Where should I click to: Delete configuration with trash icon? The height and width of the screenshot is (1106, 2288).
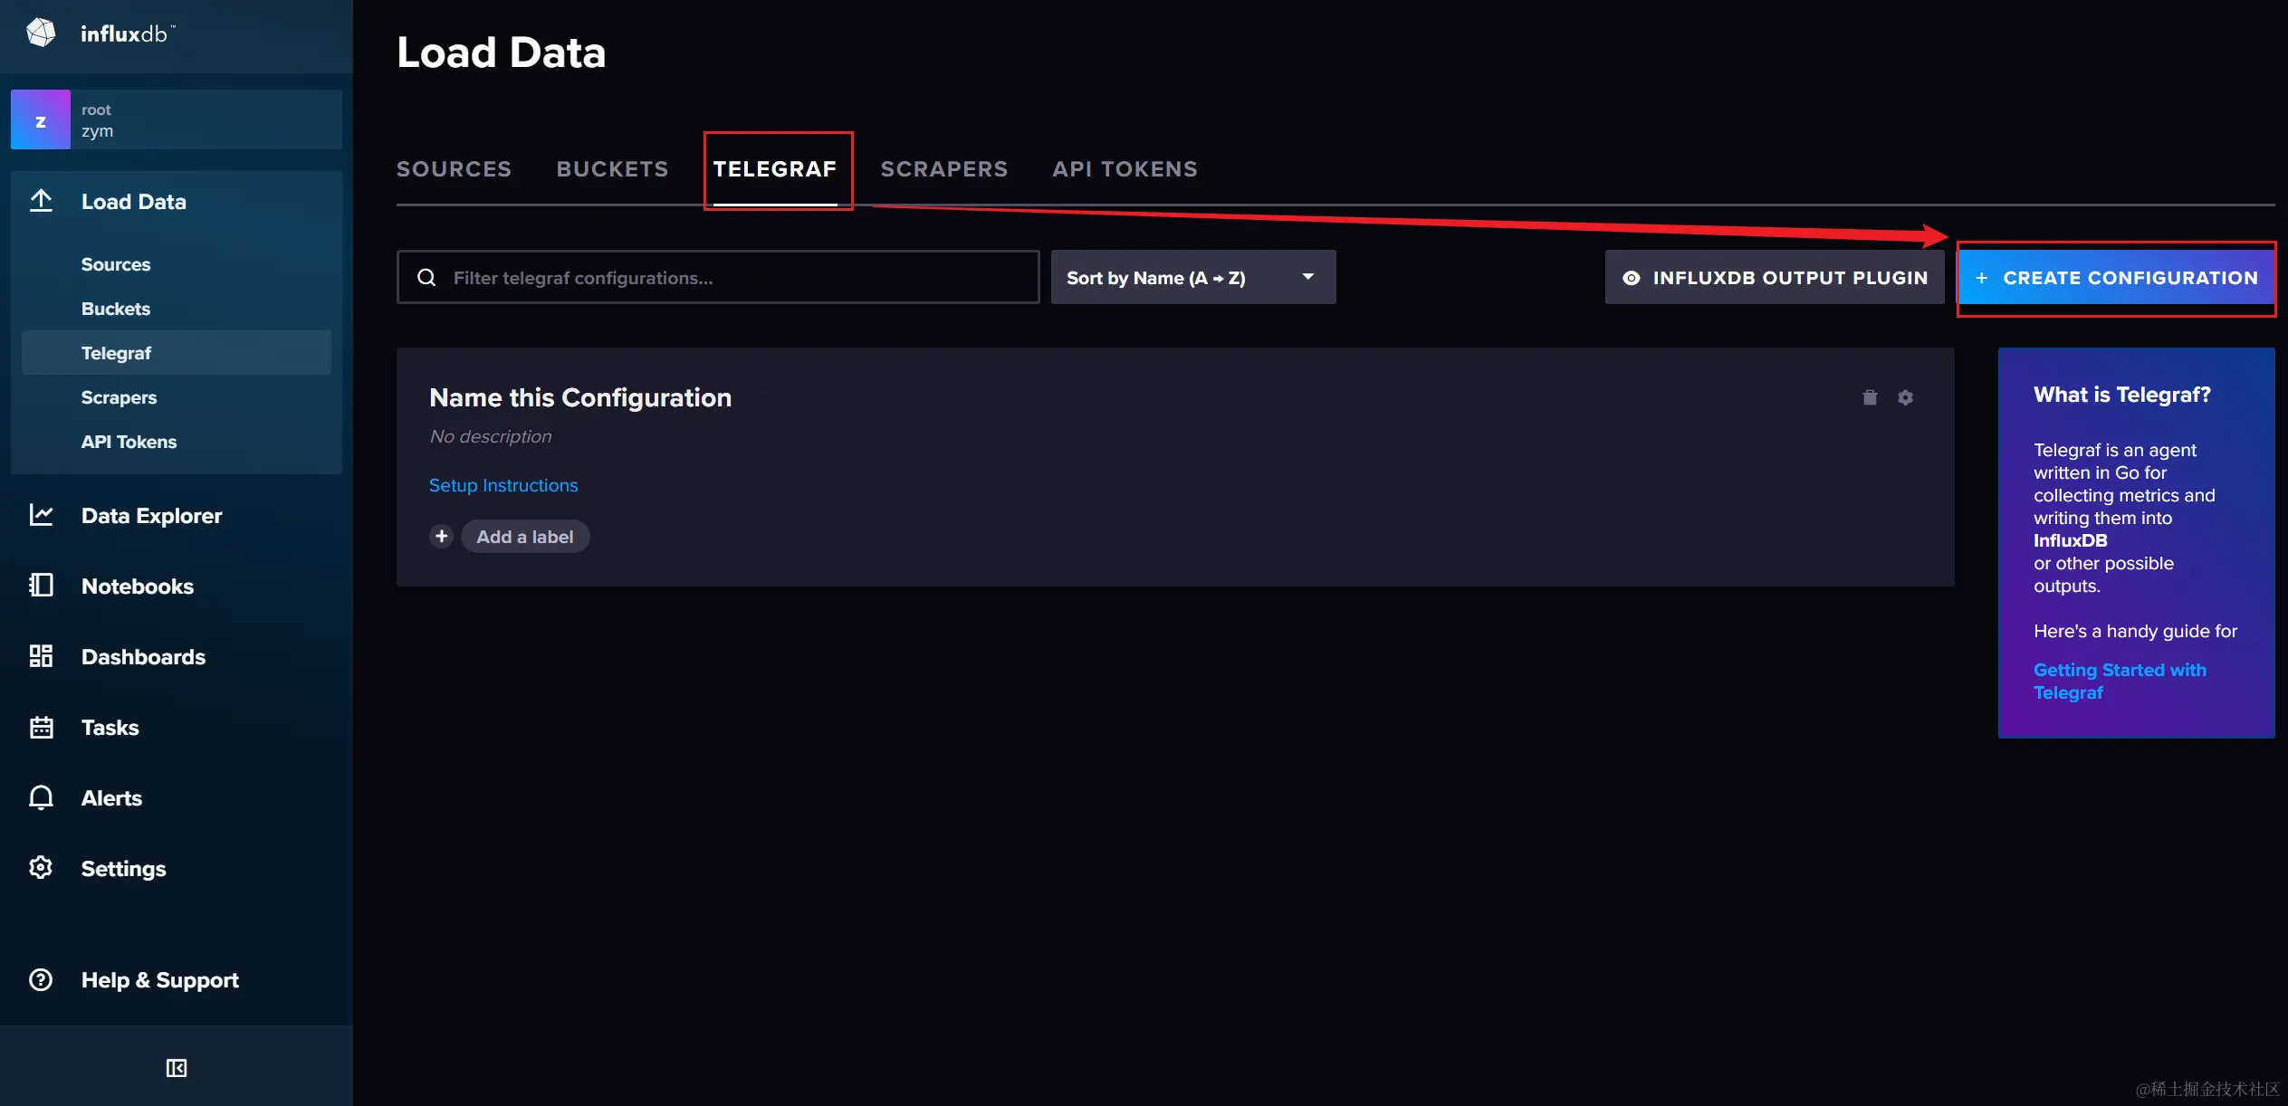point(1870,397)
